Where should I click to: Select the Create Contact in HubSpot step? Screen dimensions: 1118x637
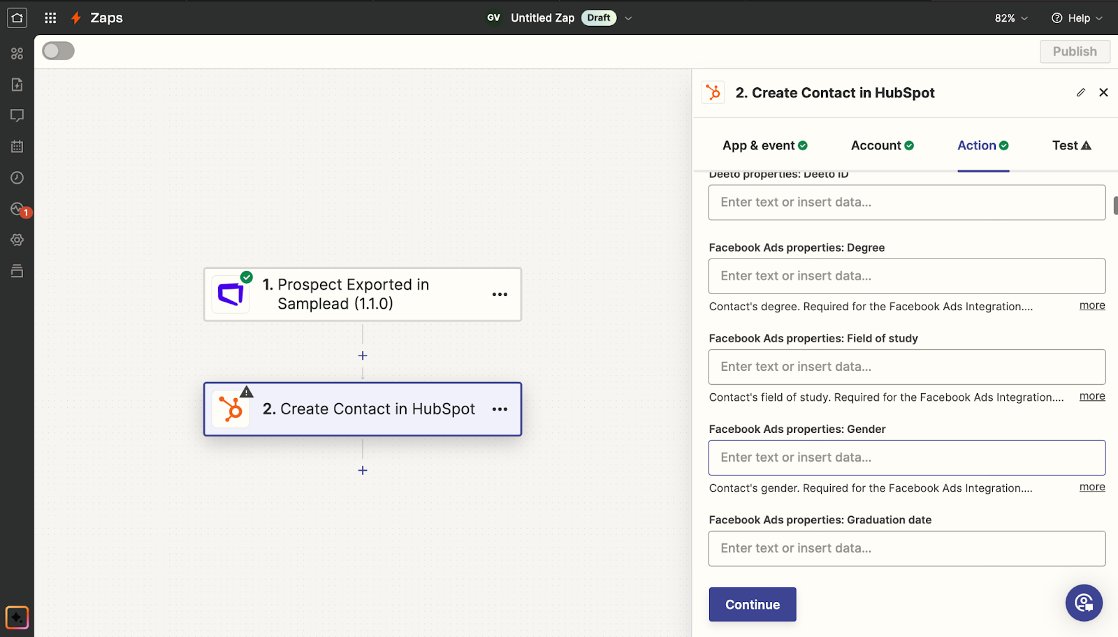(363, 409)
